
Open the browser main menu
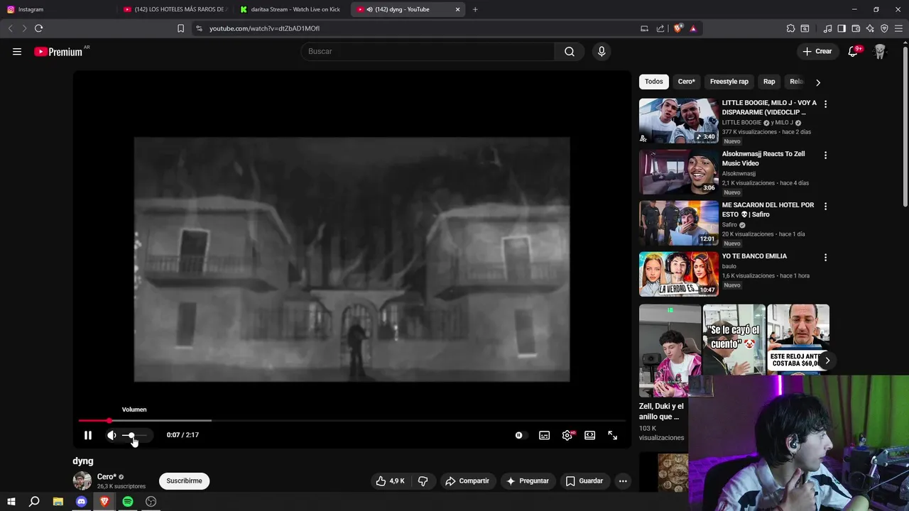898,28
